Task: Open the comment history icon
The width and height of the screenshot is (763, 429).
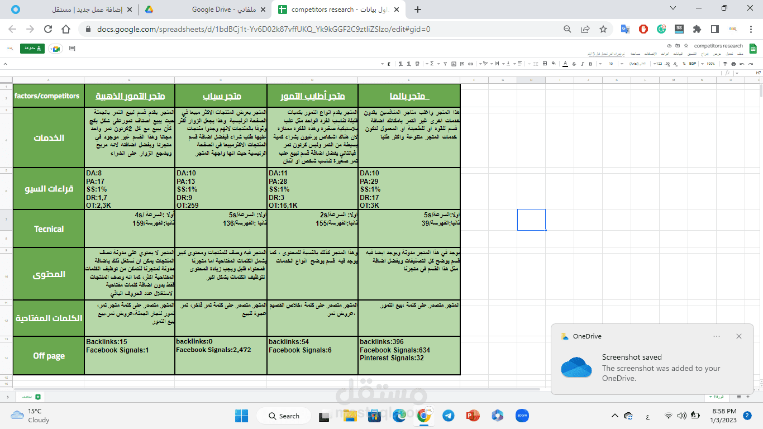Action: point(72,49)
